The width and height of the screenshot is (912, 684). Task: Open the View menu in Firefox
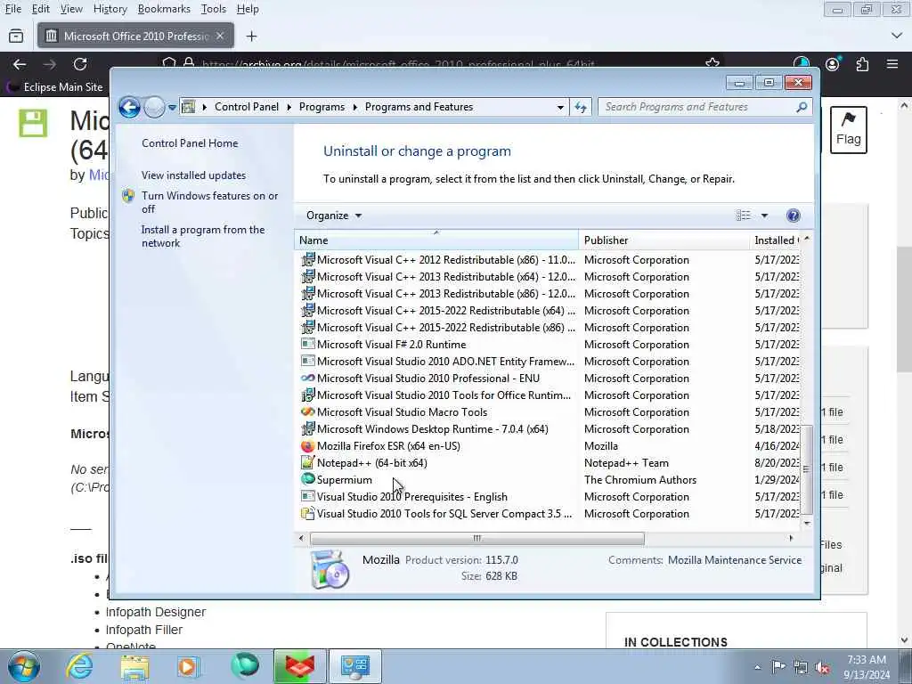click(x=71, y=9)
